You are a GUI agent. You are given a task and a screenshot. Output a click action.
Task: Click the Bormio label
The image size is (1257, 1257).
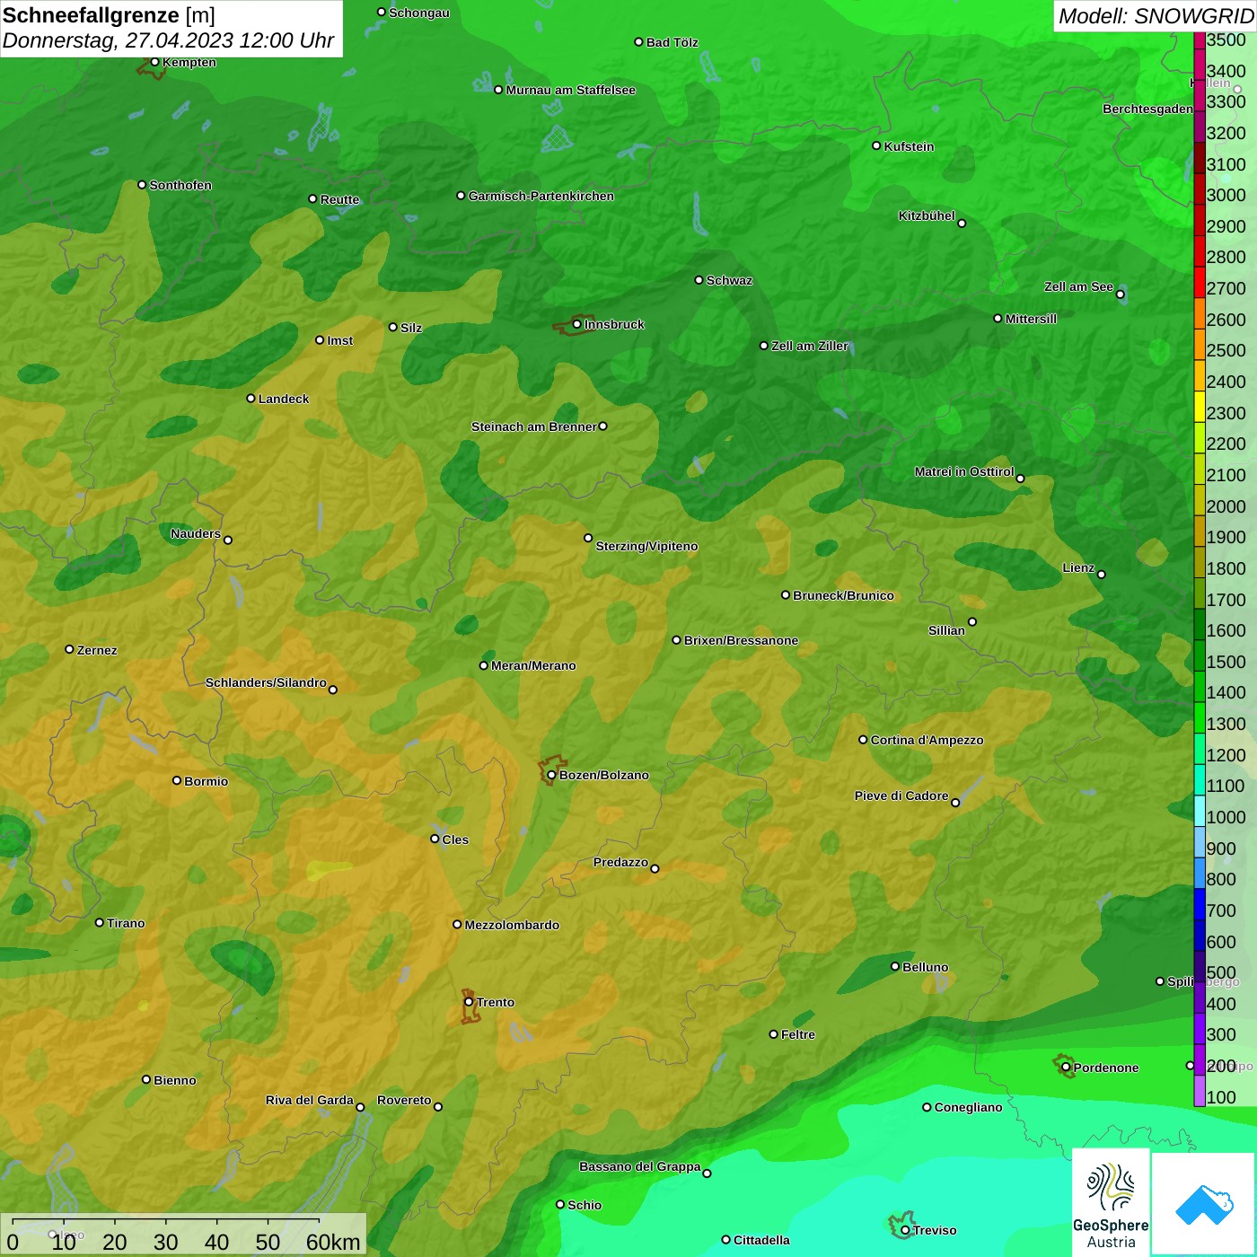tap(206, 781)
